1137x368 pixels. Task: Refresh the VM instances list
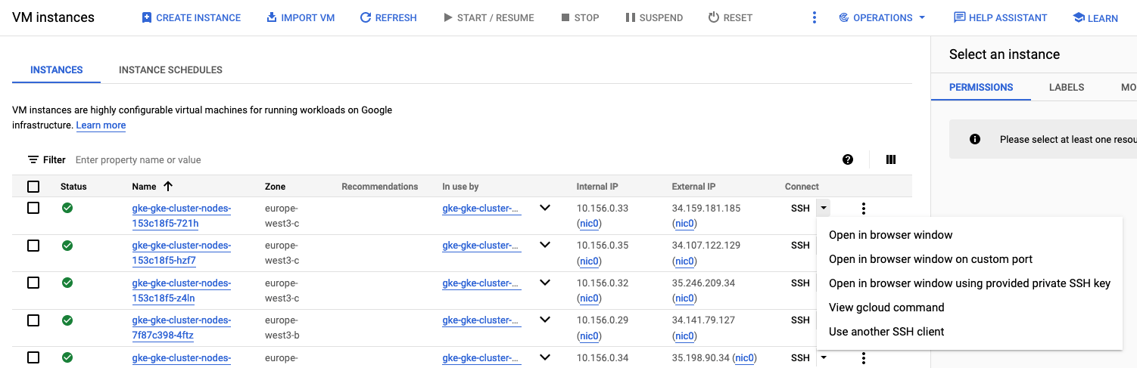[388, 17]
